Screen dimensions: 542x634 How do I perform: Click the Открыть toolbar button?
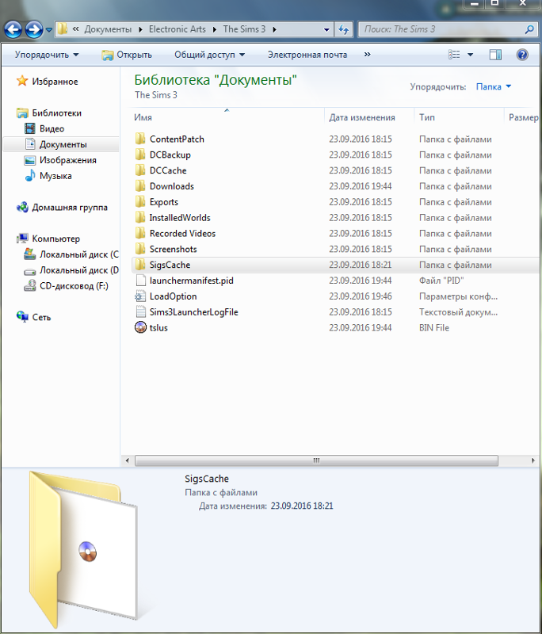(x=127, y=55)
